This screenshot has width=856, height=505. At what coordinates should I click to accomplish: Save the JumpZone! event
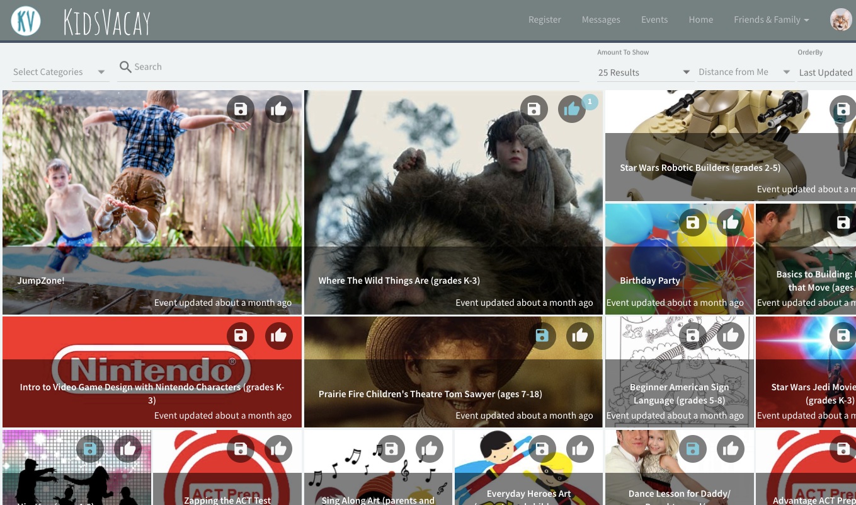pos(241,109)
